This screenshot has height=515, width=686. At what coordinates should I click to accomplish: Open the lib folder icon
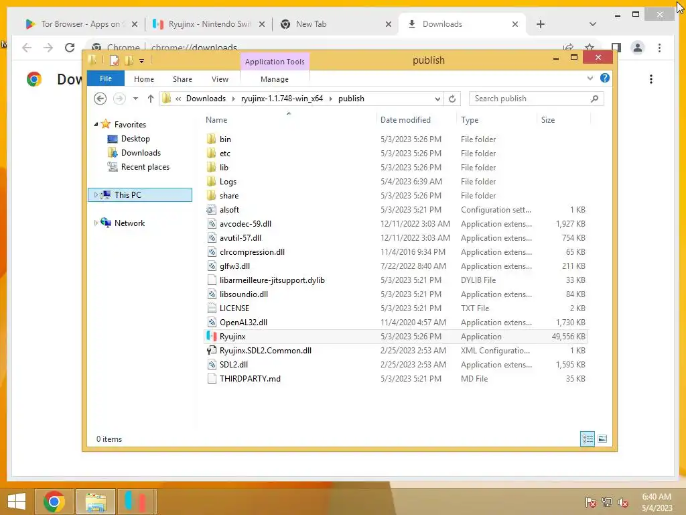click(x=211, y=167)
